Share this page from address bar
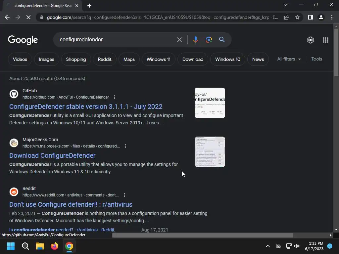The height and width of the screenshot is (254, 339). [x=287, y=17]
